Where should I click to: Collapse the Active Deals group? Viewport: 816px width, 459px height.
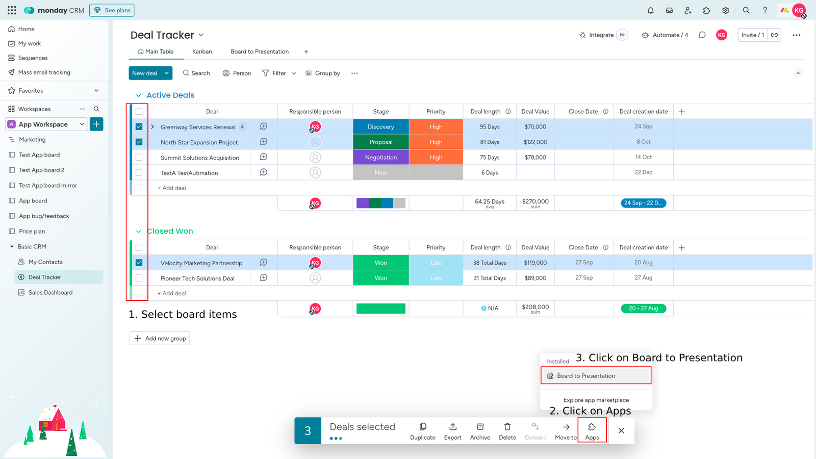pyautogui.click(x=138, y=95)
